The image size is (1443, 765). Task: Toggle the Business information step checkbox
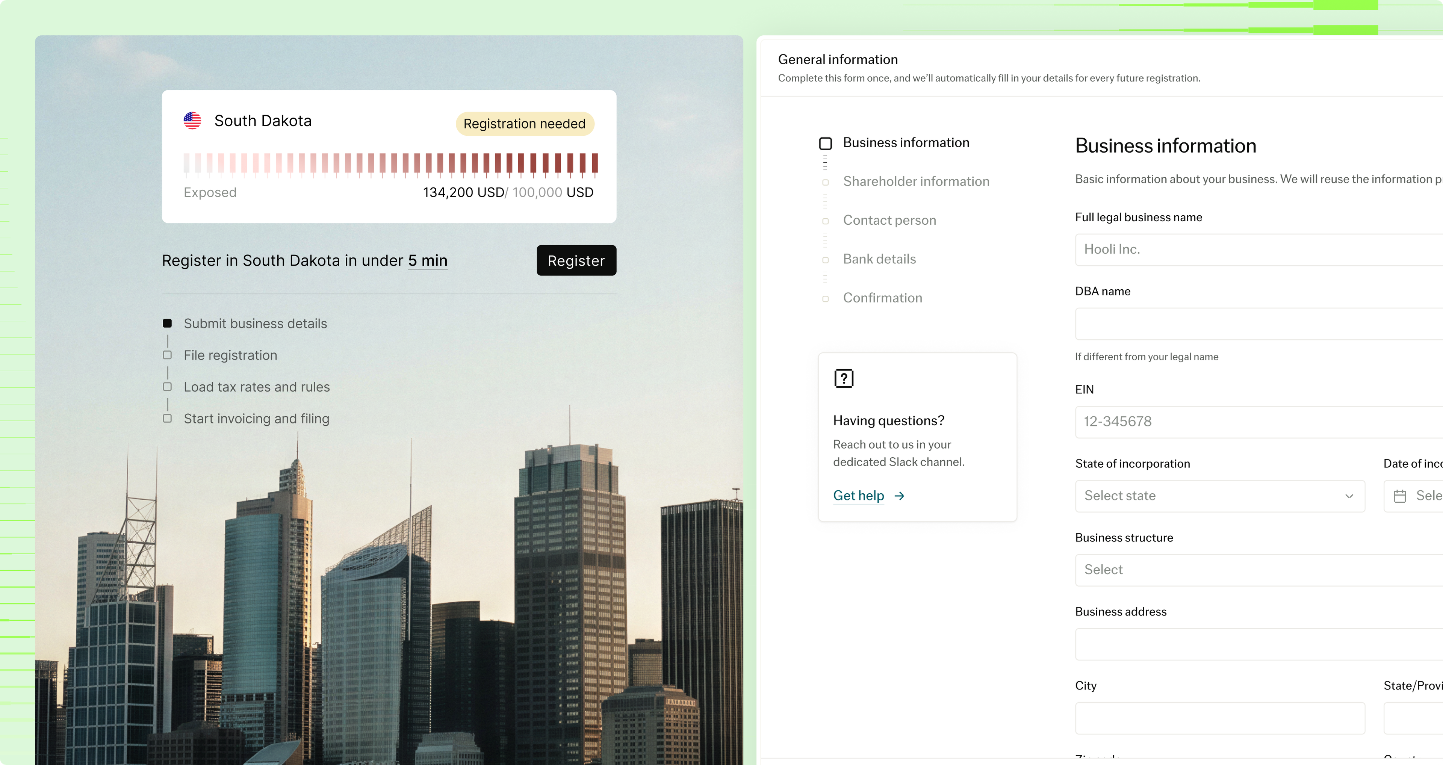(825, 144)
